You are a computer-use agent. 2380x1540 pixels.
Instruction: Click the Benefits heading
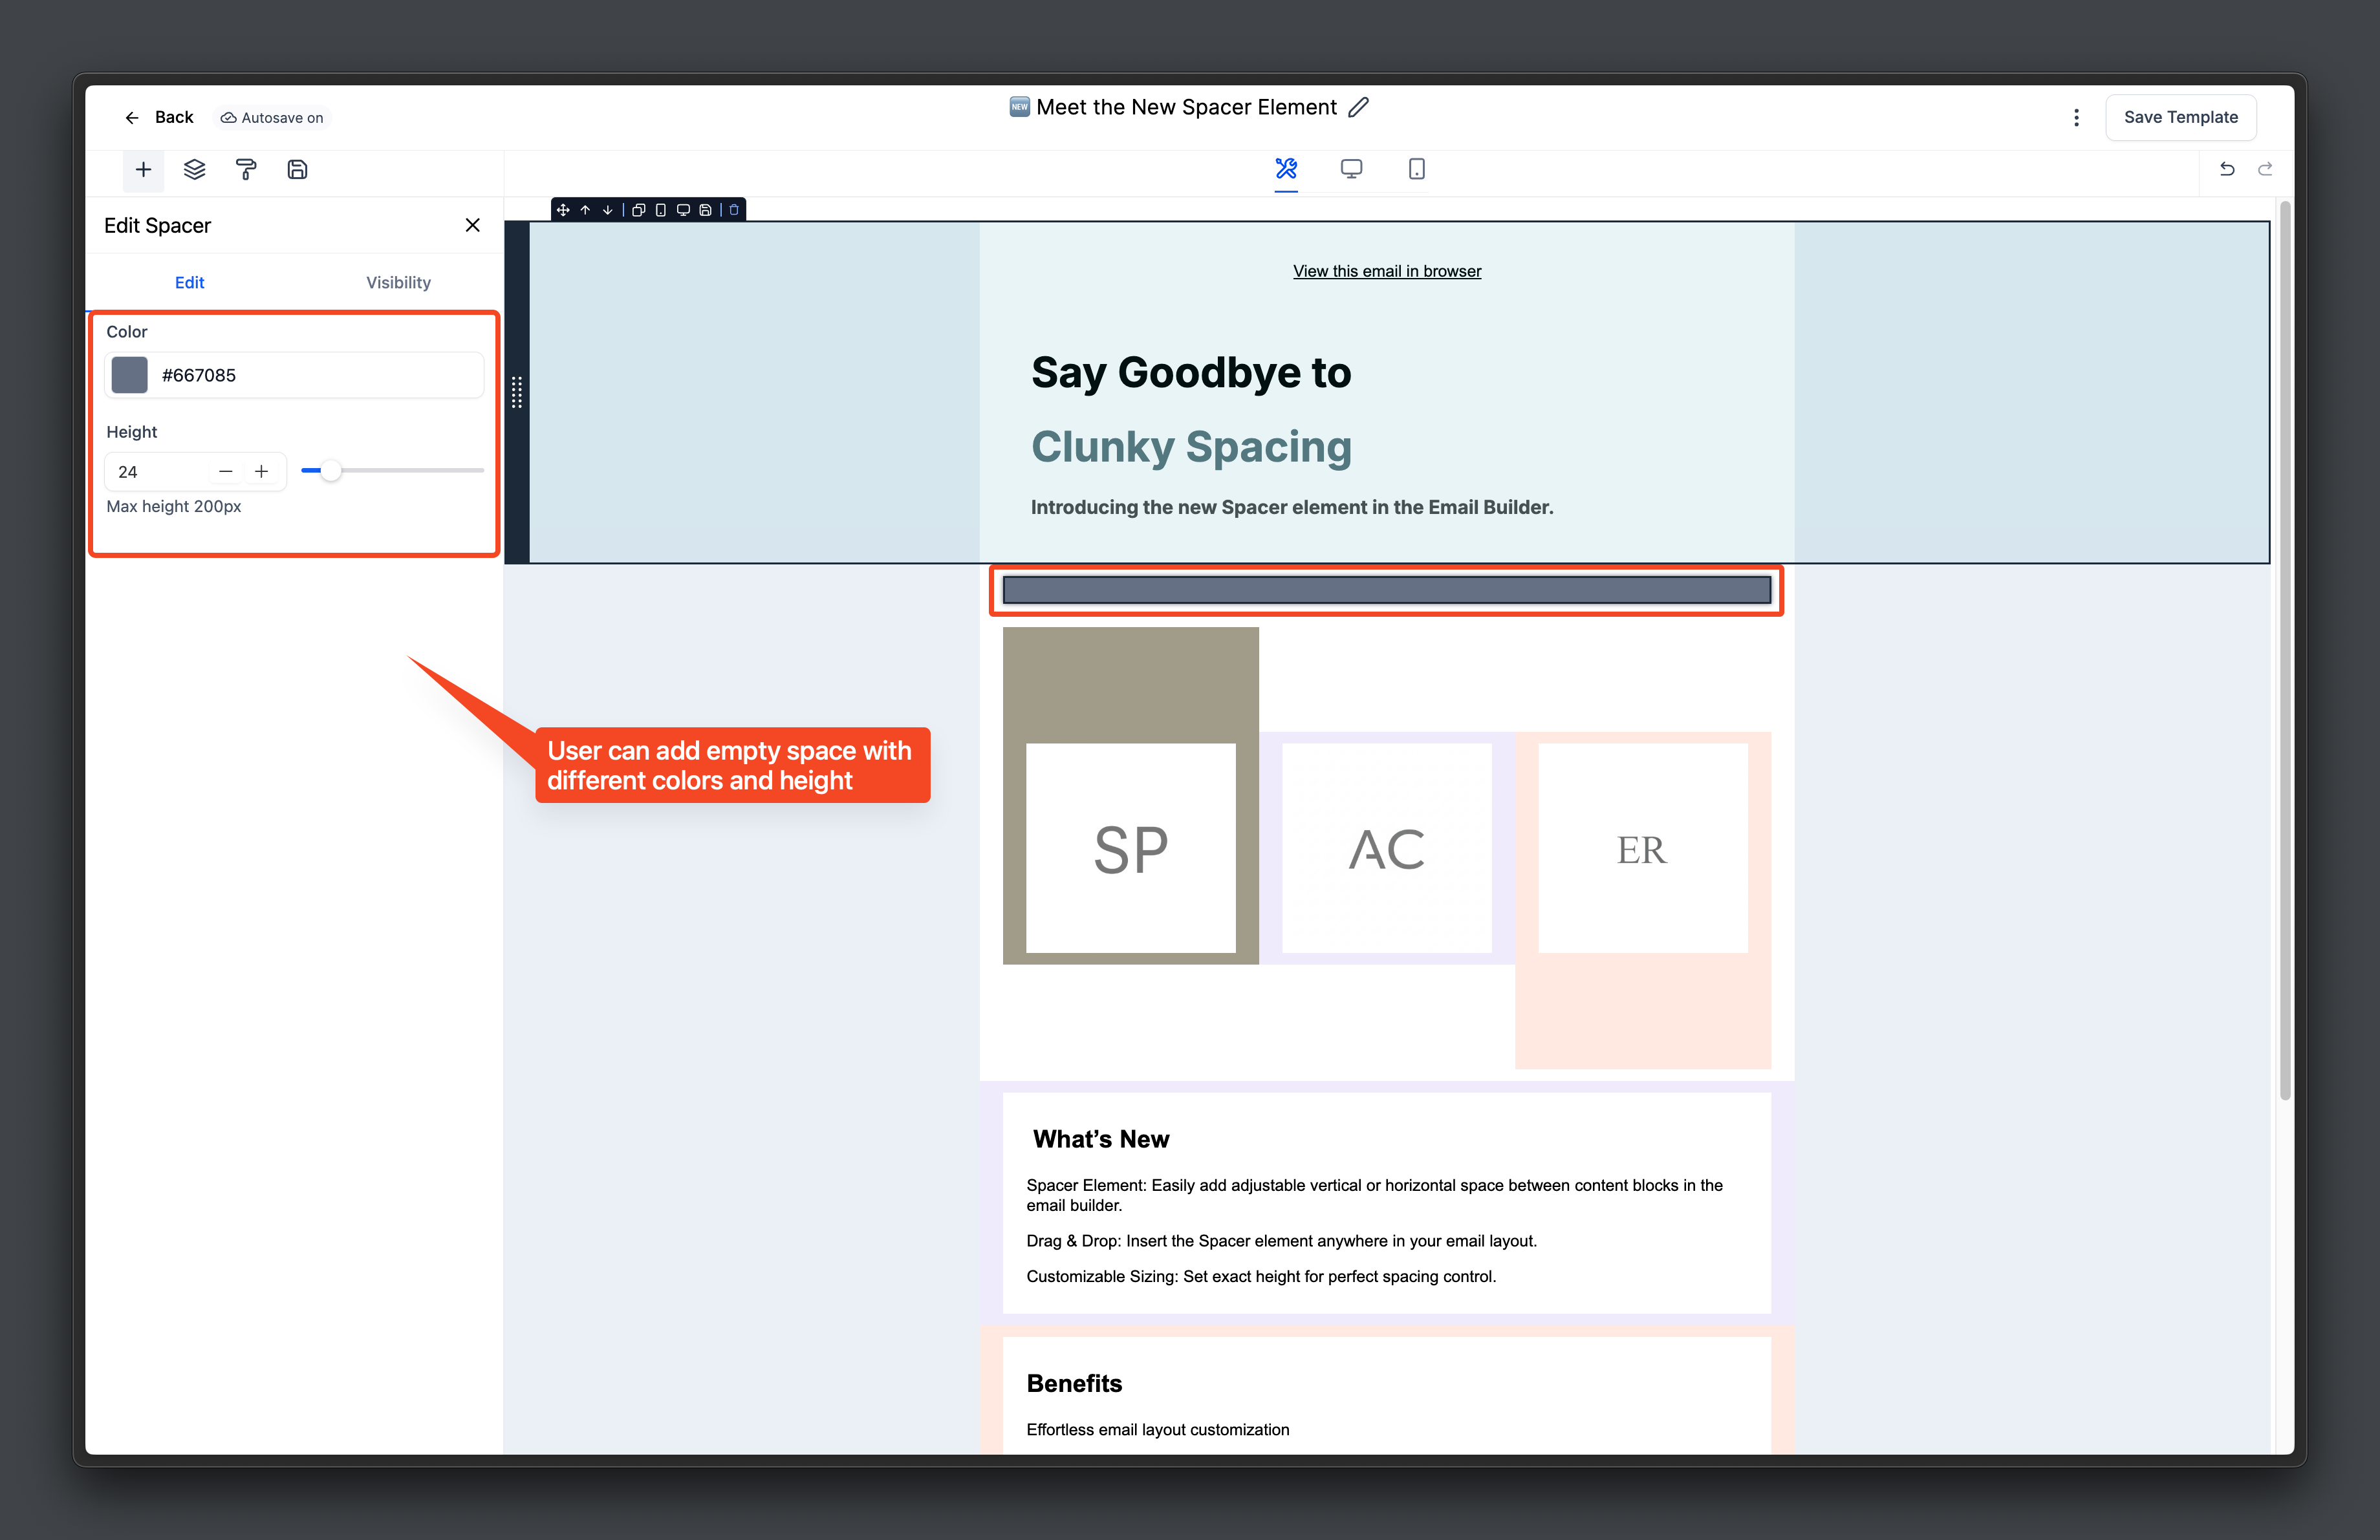1074,1383
